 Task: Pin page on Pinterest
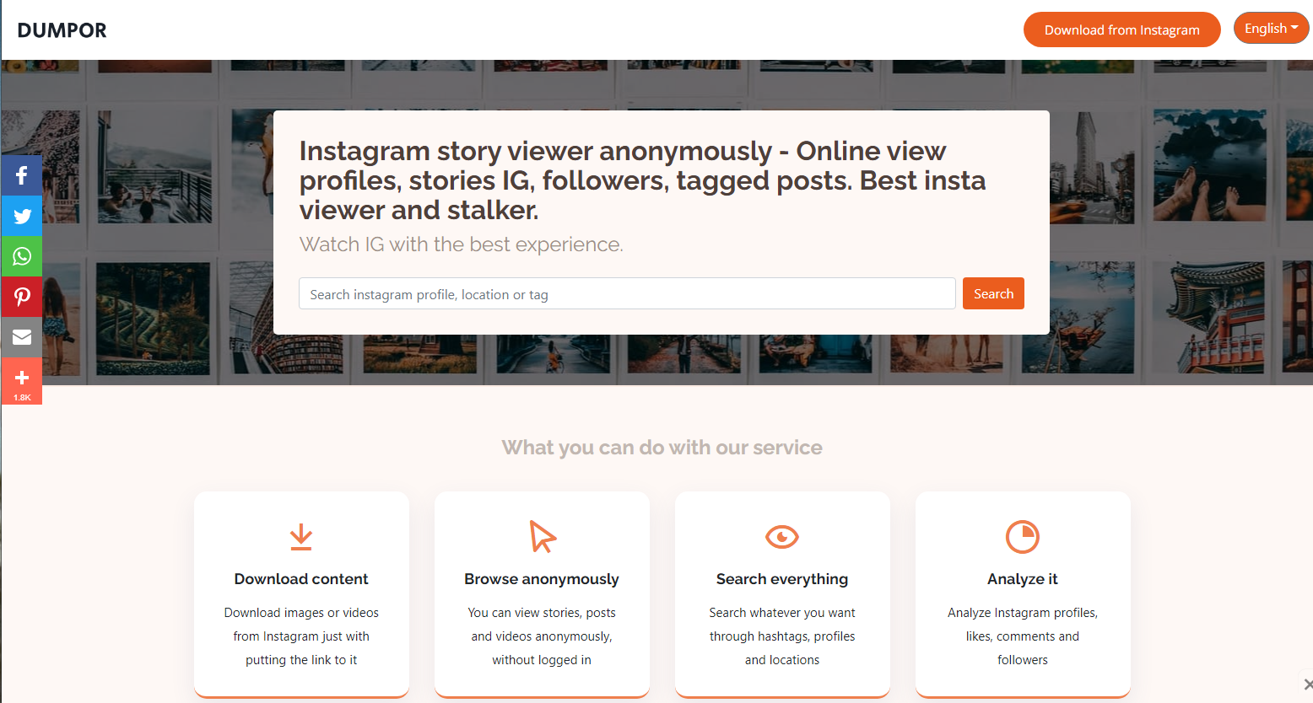coord(22,297)
